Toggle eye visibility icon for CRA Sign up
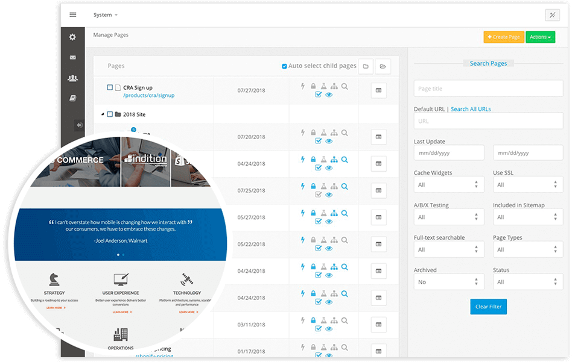This screenshot has height=362, width=575. pos(329,95)
